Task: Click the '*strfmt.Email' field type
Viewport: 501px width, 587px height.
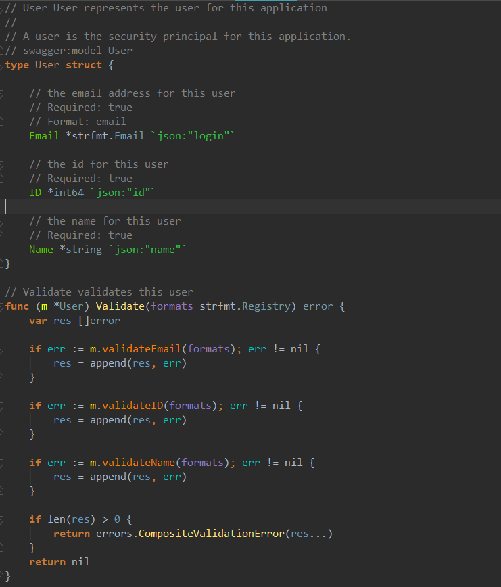Action: click(x=105, y=135)
